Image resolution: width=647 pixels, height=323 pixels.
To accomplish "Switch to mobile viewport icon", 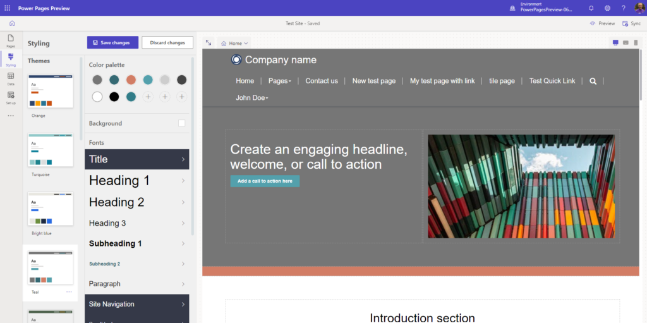I will point(636,42).
